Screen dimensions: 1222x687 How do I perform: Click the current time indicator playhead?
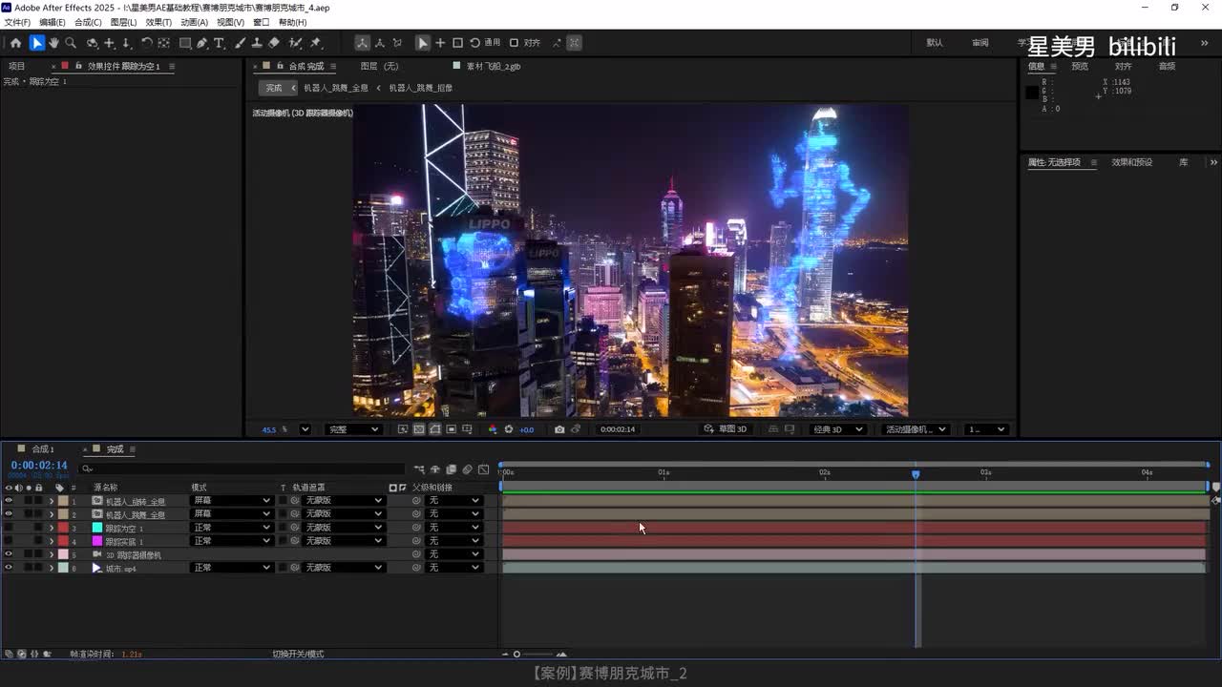click(x=916, y=474)
